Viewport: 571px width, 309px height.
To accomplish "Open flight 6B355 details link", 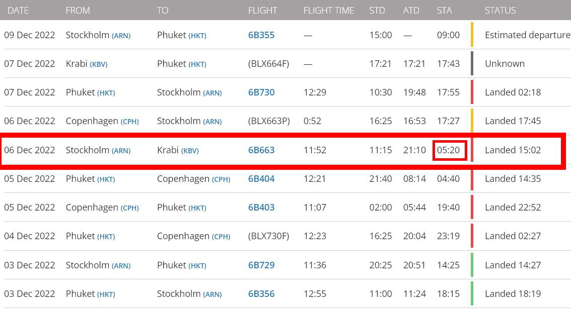I will tap(261, 35).
